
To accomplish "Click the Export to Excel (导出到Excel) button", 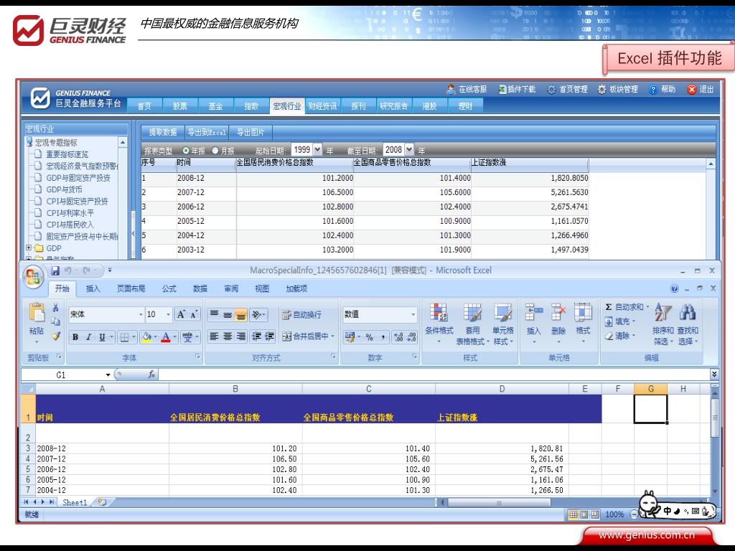I will [x=206, y=132].
